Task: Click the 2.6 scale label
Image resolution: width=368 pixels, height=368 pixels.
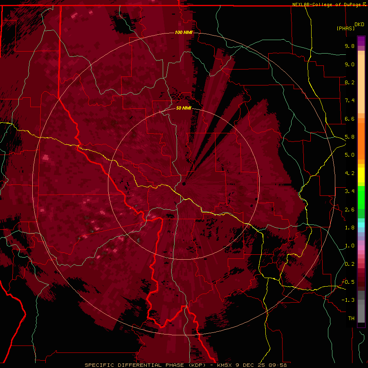Action: click(350, 210)
